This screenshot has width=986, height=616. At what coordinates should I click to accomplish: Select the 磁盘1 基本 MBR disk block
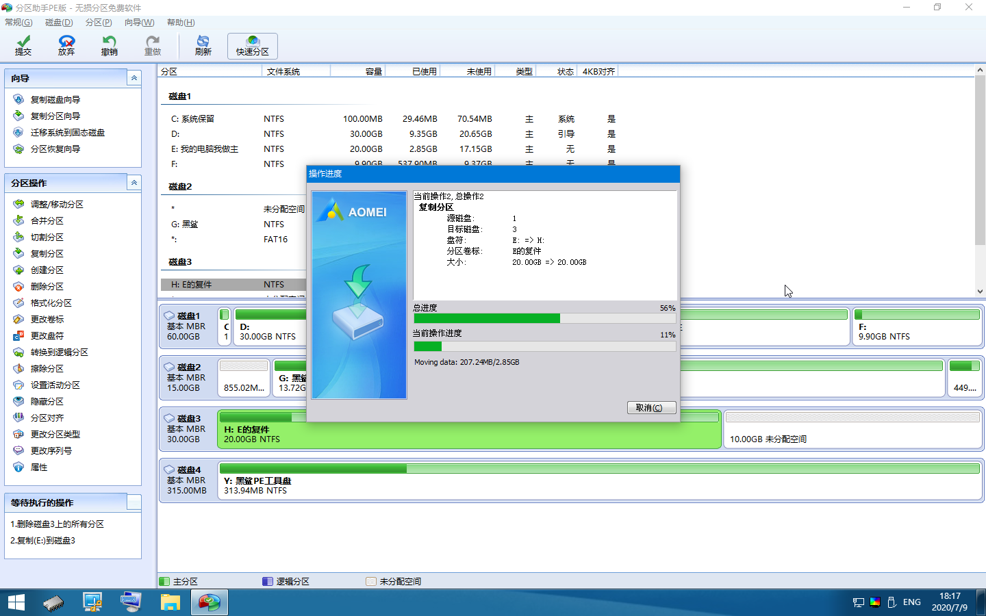point(188,326)
